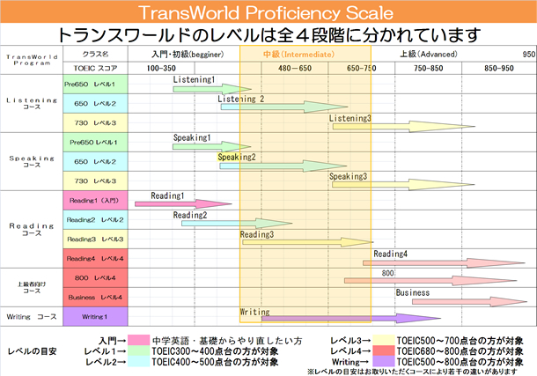Click the "TransWorld Proficiency Scale" title
The image size is (537, 376).
click(266, 12)
